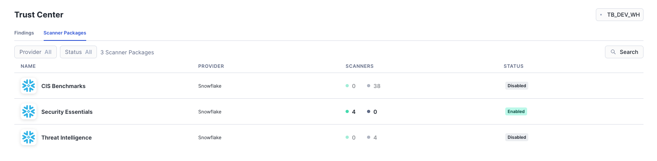Image resolution: width=657 pixels, height=161 pixels.
Task: Click dark disabled-scanners dot for Security Essentials
Action: click(369, 111)
